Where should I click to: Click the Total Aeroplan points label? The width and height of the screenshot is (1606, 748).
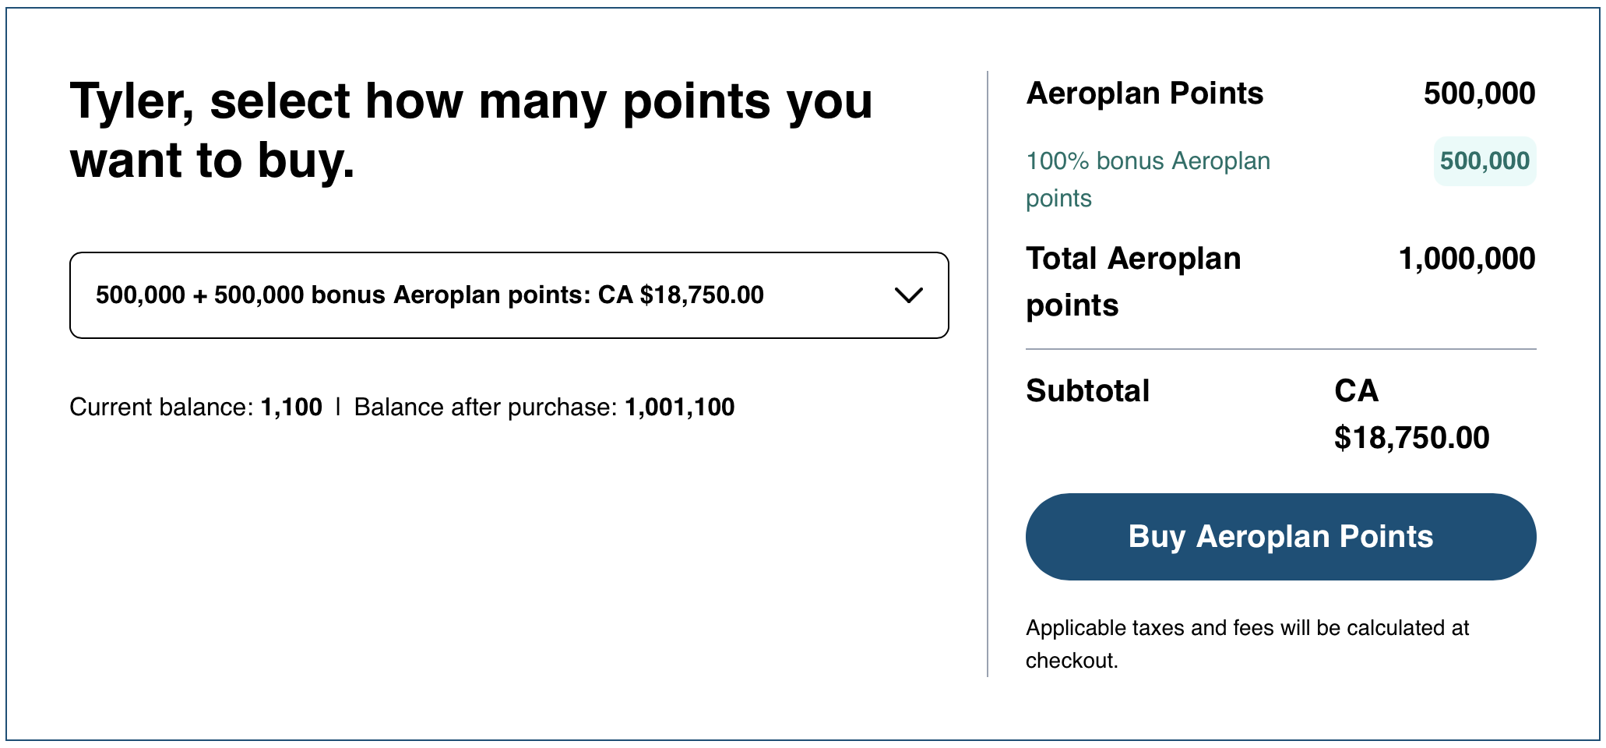point(1134,280)
